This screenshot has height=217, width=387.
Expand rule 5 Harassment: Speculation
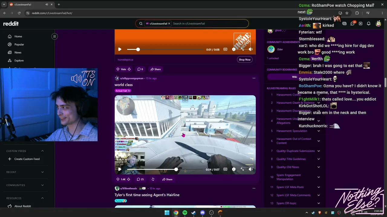[x=319, y=131]
